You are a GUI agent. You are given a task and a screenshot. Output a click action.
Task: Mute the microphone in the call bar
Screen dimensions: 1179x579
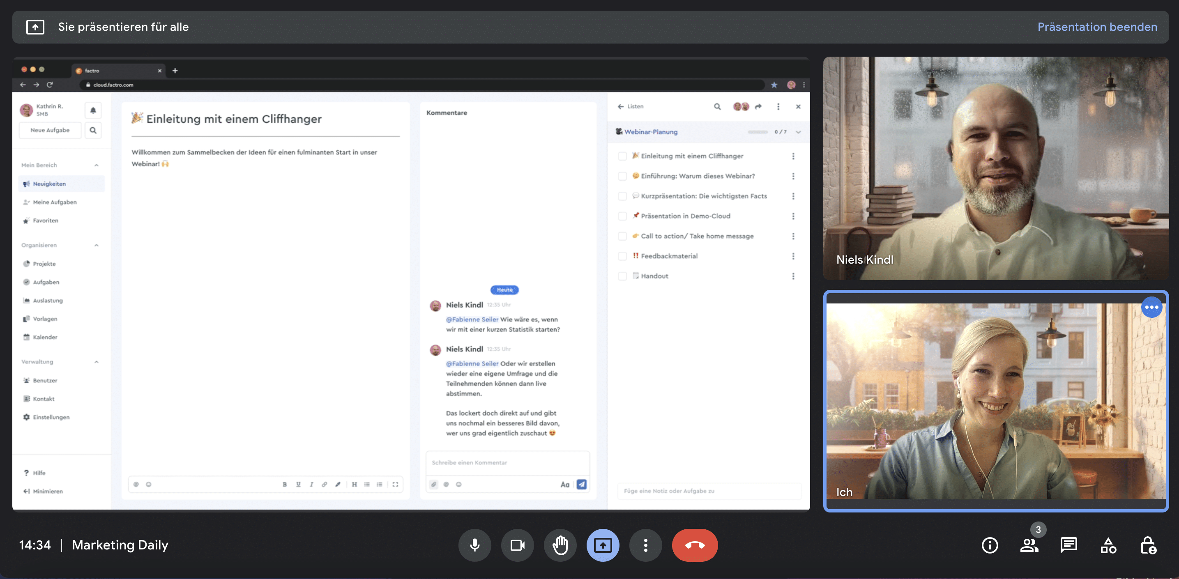(474, 545)
